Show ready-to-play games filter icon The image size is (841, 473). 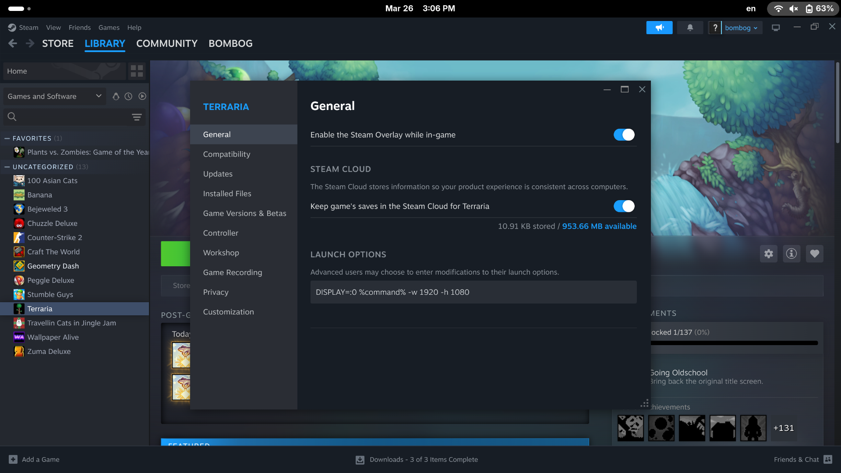(142, 96)
